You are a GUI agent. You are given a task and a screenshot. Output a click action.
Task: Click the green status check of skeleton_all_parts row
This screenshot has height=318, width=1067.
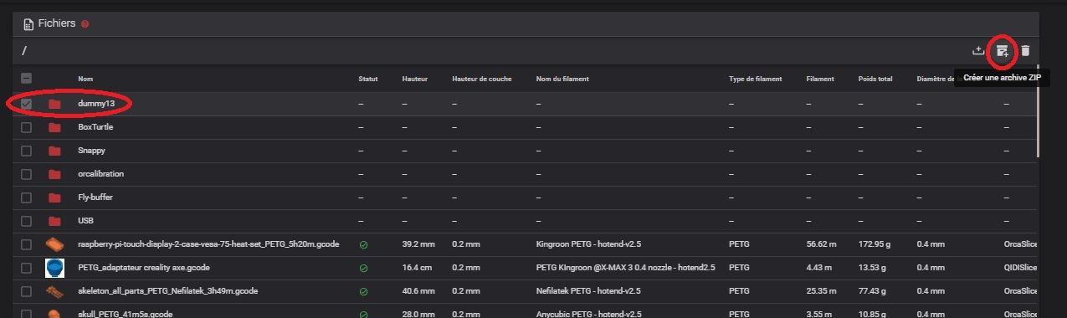click(363, 291)
